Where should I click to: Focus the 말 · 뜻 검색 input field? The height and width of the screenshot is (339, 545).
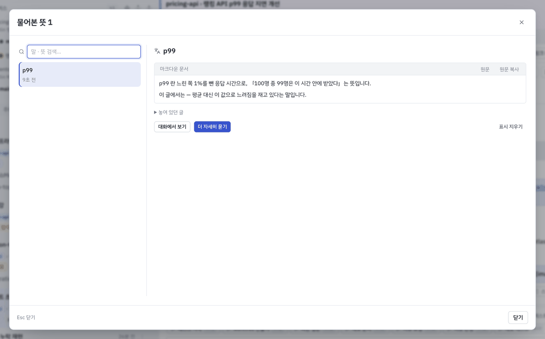(84, 52)
